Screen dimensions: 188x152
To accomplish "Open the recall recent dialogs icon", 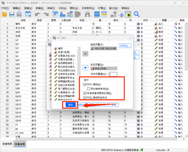I will click(28, 14).
